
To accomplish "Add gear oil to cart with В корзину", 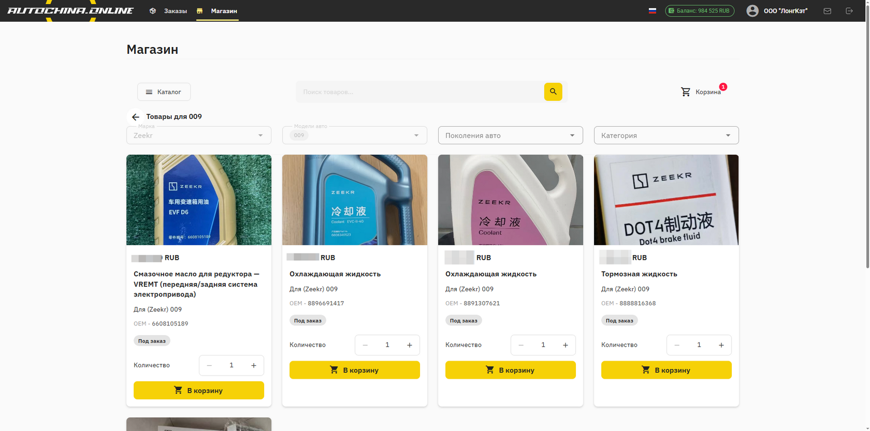I will pyautogui.click(x=199, y=391).
